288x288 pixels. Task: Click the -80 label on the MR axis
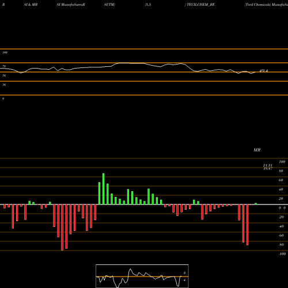click(x=281, y=245)
